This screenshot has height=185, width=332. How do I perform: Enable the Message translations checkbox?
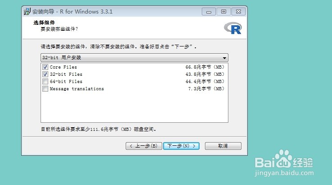(x=45, y=89)
